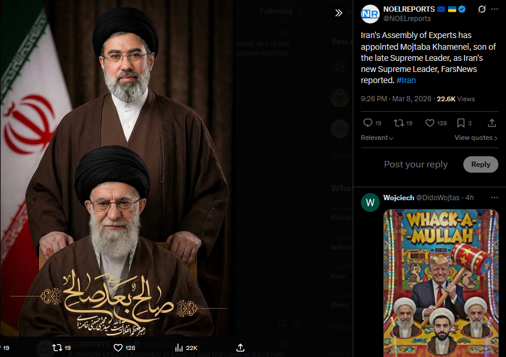Open the #Iran hashtag link
Image resolution: width=506 pixels, height=357 pixels.
(406, 80)
